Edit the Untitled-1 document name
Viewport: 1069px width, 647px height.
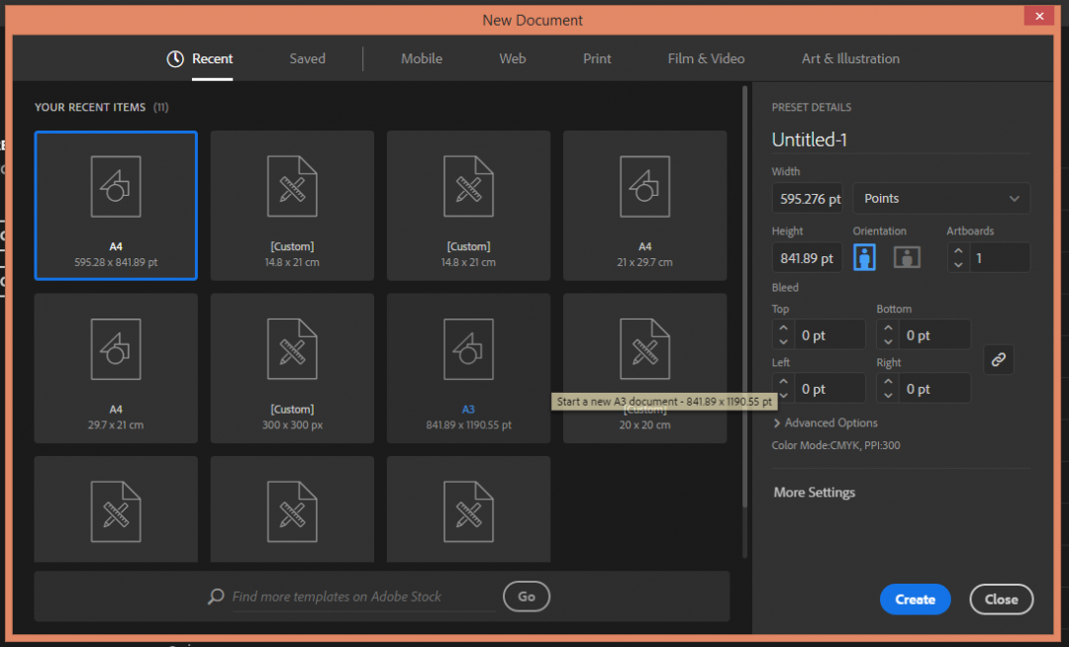[900, 139]
